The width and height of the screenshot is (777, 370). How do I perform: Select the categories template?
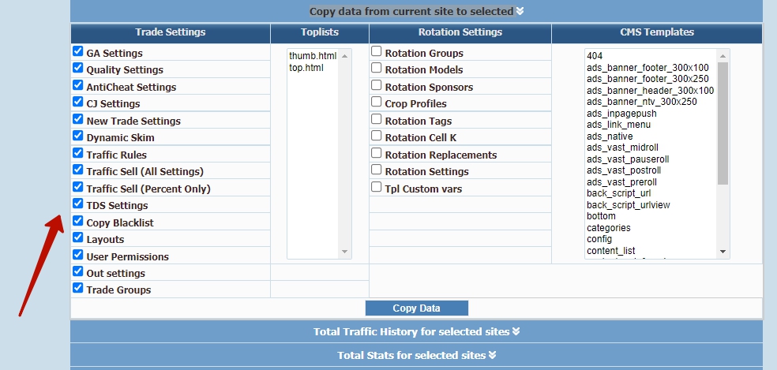click(x=651, y=228)
